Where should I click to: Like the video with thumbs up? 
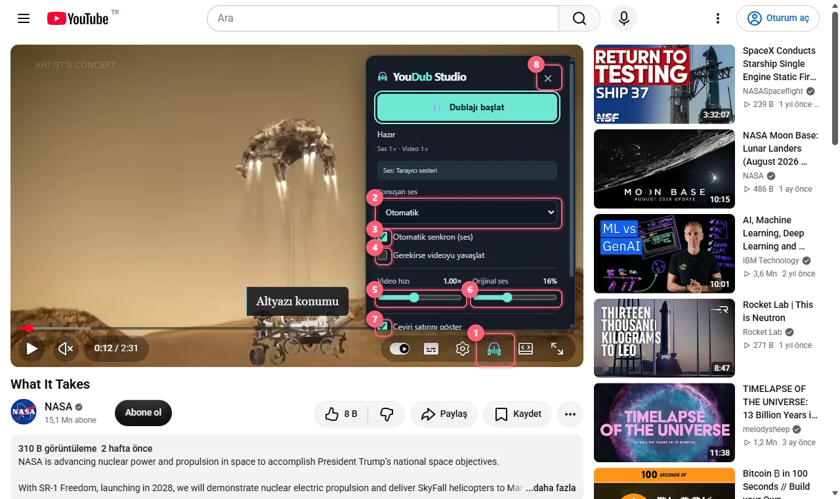pos(341,414)
